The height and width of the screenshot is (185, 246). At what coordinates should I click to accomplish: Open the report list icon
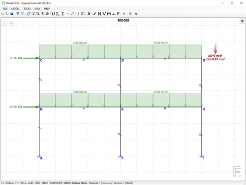point(130,14)
